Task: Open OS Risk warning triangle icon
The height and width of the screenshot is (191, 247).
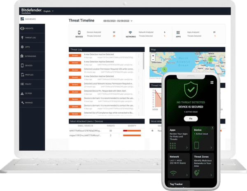Action: 22,93
